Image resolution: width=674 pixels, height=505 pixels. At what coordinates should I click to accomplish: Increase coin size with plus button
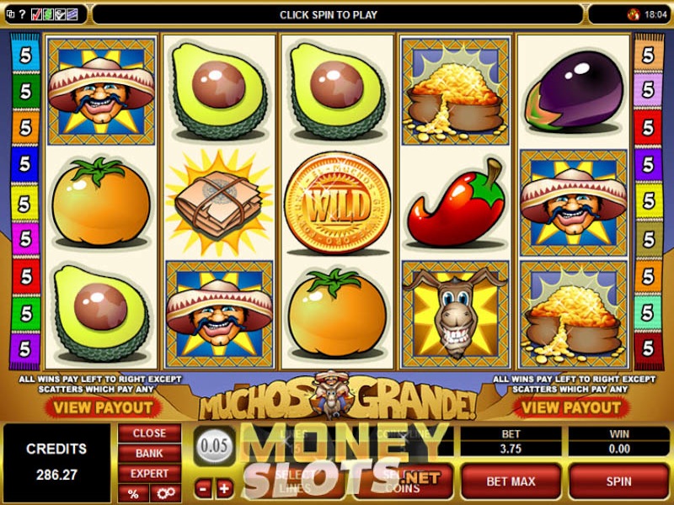(224, 489)
